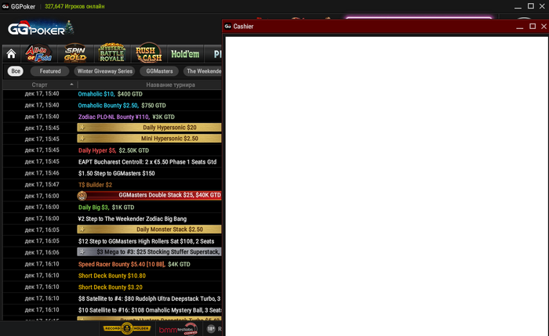Select the 'дек 17, 16:00' start time of Daily Big $3
The height and width of the screenshot is (336, 549).
pyautogui.click(x=42, y=207)
